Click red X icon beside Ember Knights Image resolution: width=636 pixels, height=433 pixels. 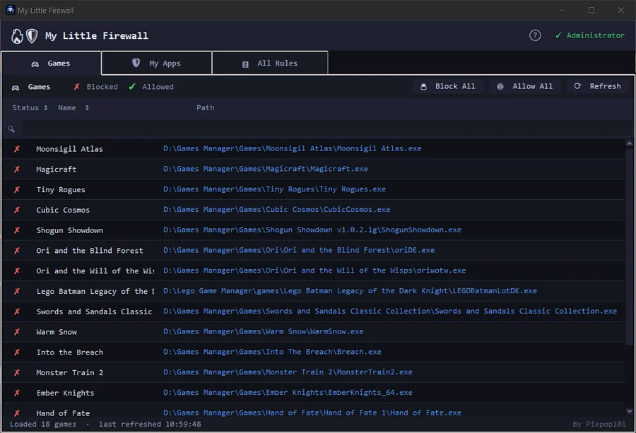coord(17,393)
